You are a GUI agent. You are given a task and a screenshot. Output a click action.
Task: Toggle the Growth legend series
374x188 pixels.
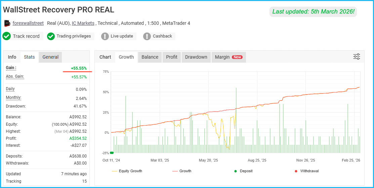(182, 171)
